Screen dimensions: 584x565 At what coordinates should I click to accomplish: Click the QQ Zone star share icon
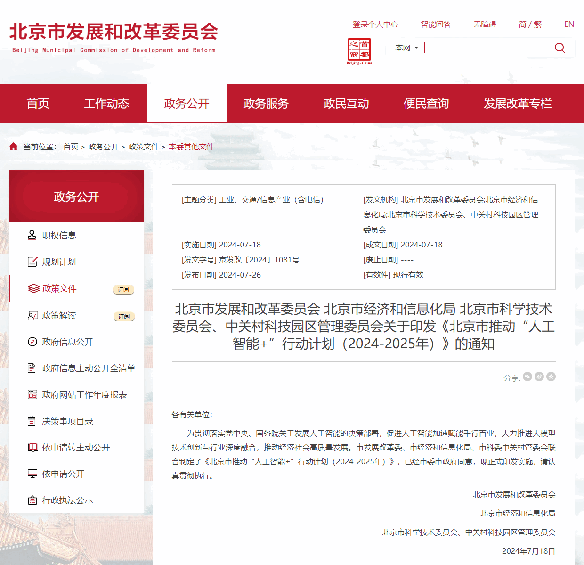point(551,377)
